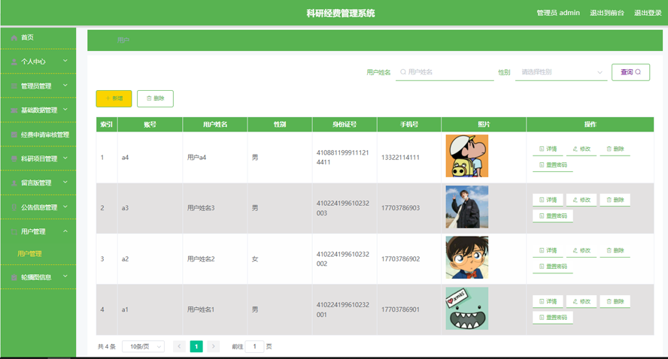The width and height of the screenshot is (668, 359).
Task: Click the magnifier icon in the 用户姓名 search field
Action: (403, 72)
